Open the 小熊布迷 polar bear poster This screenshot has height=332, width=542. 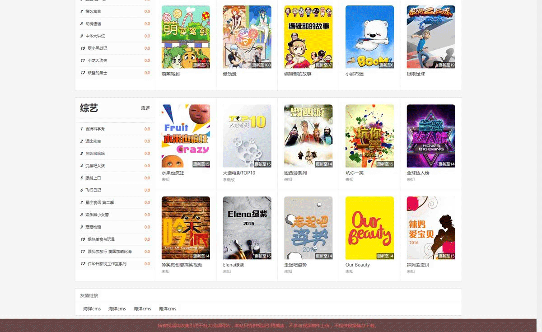pos(369,37)
